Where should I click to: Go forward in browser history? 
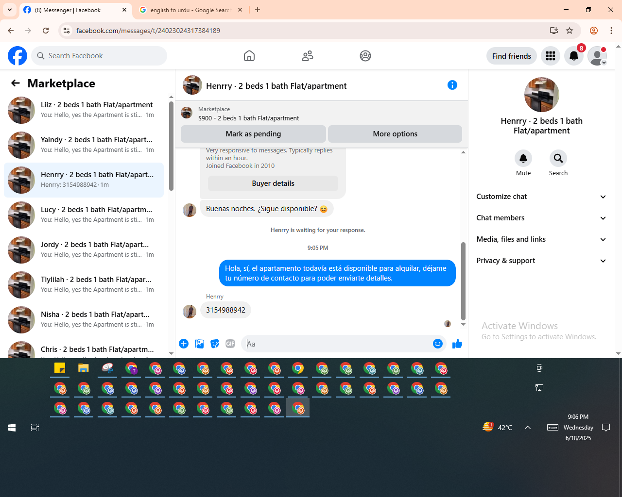click(28, 31)
